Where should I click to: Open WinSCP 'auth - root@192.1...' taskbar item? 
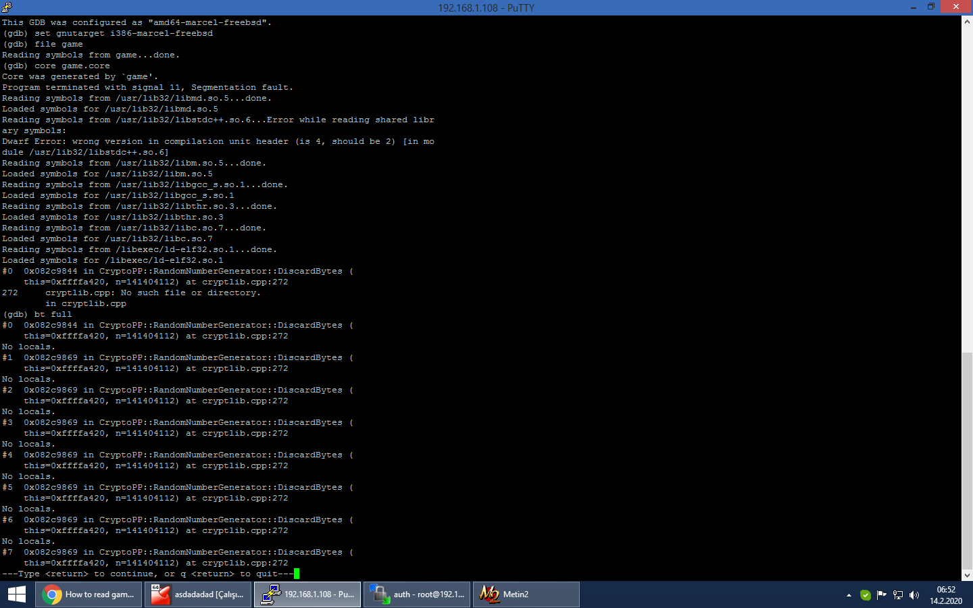[x=417, y=594]
